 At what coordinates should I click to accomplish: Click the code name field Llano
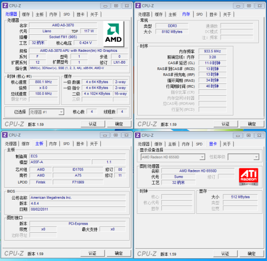[46, 31]
